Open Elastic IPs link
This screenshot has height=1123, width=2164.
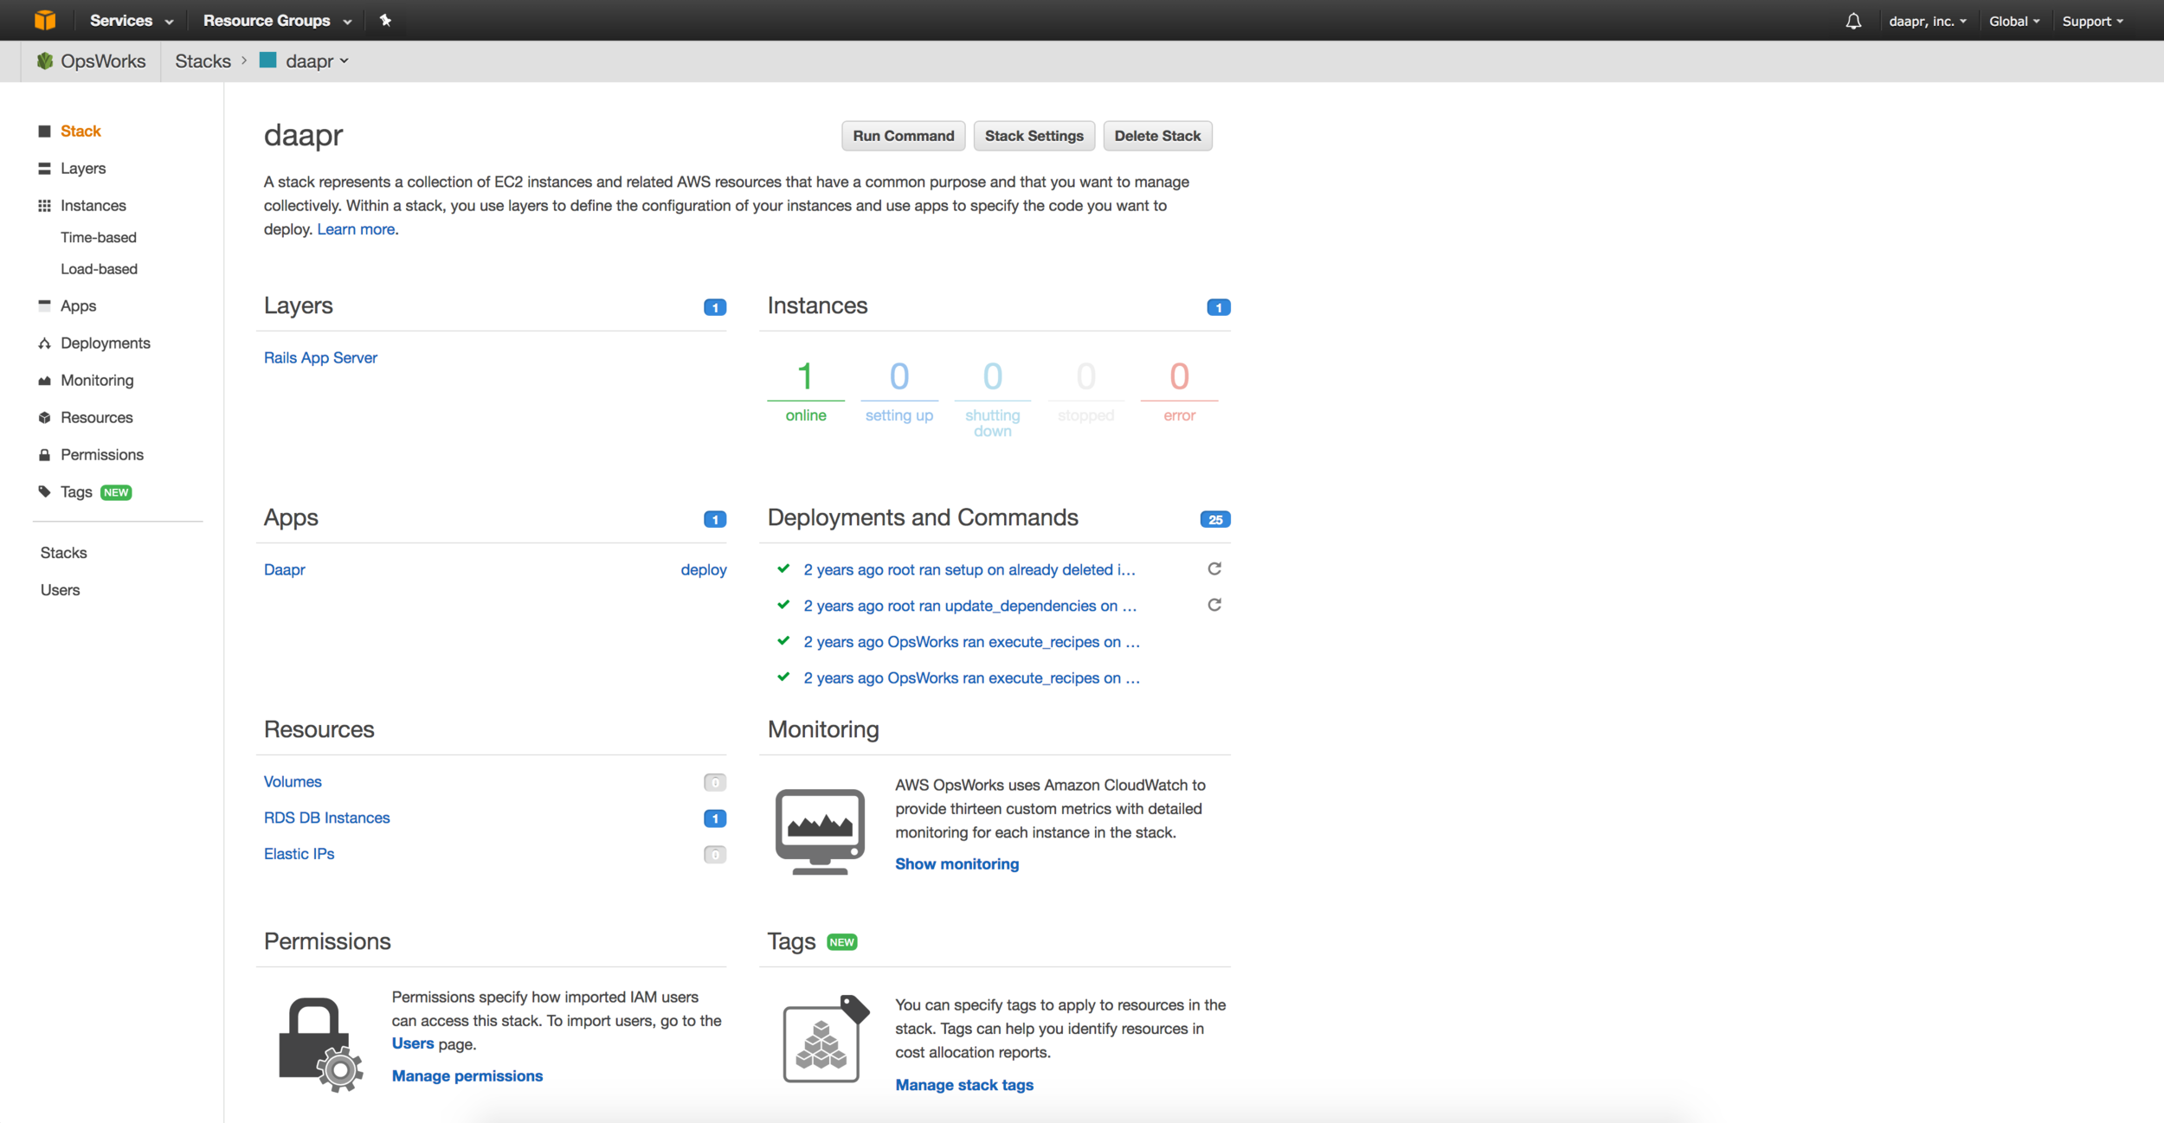tap(299, 854)
